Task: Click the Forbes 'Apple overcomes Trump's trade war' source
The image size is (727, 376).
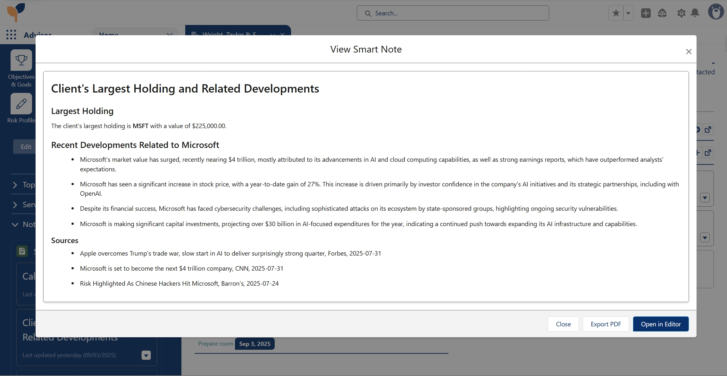Action: pos(230,253)
